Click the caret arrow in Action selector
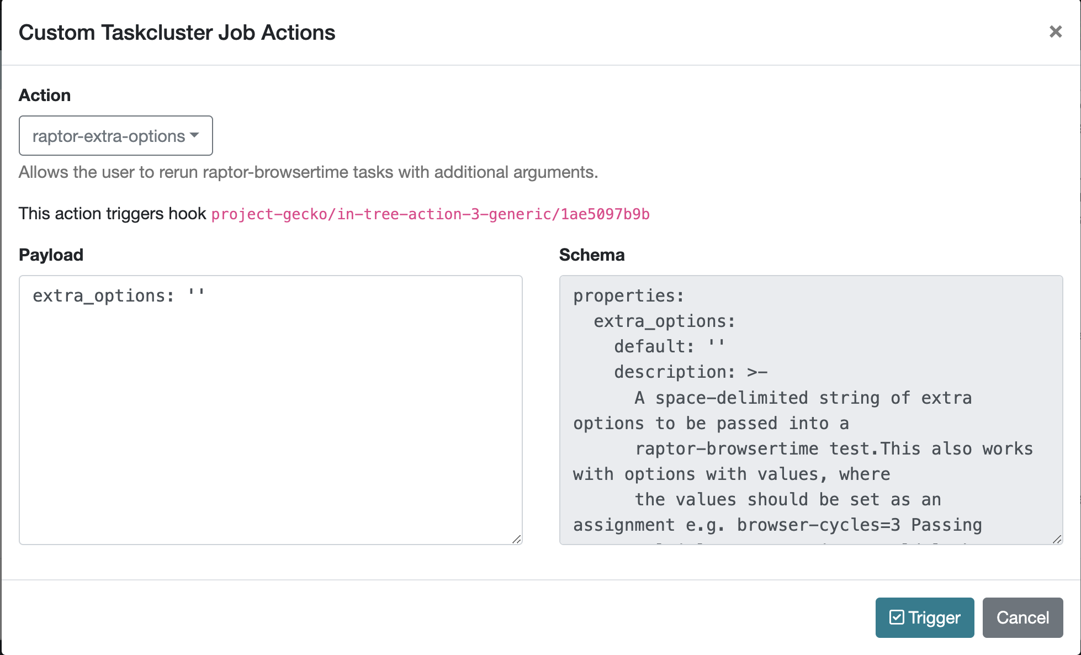 pyautogui.click(x=194, y=135)
